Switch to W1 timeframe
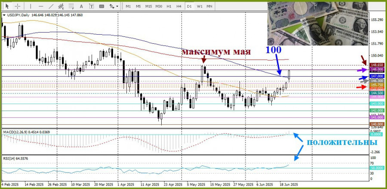 (x=200, y=6)
